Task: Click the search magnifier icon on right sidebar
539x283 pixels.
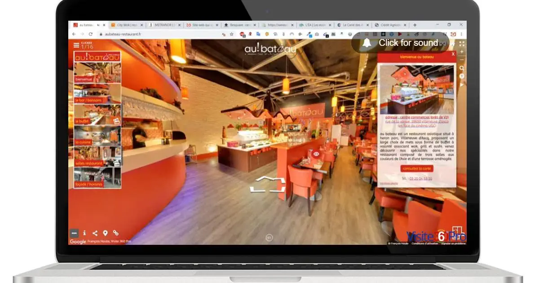Action: pos(462,68)
